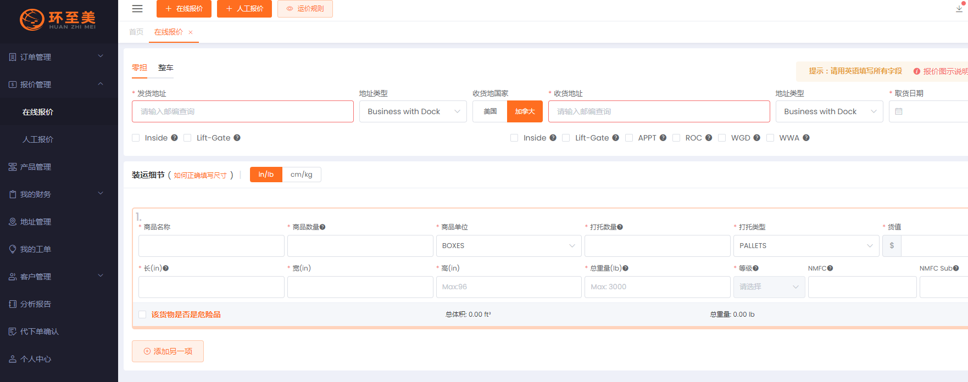Screen dimensions: 968x382
Task: Switch units to cm/kg
Action: (301, 175)
